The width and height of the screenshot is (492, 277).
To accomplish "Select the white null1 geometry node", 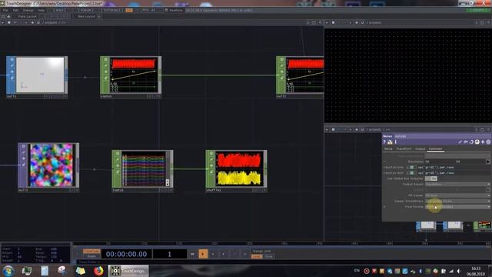I will click(x=40, y=75).
